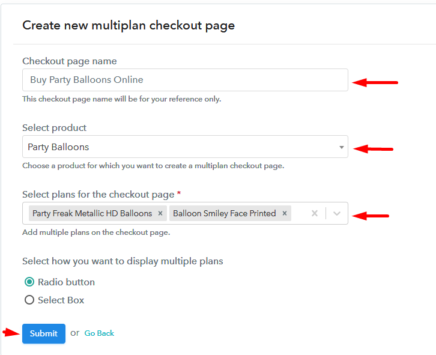Click the red arrow pointing at Submit
The width and height of the screenshot is (436, 355).
coord(10,332)
